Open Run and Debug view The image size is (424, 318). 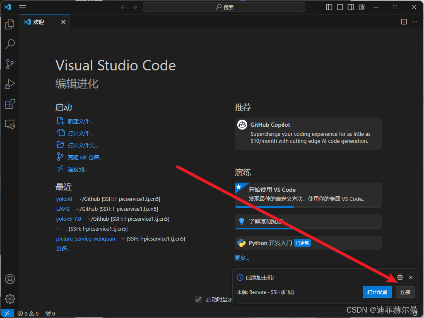pos(10,84)
